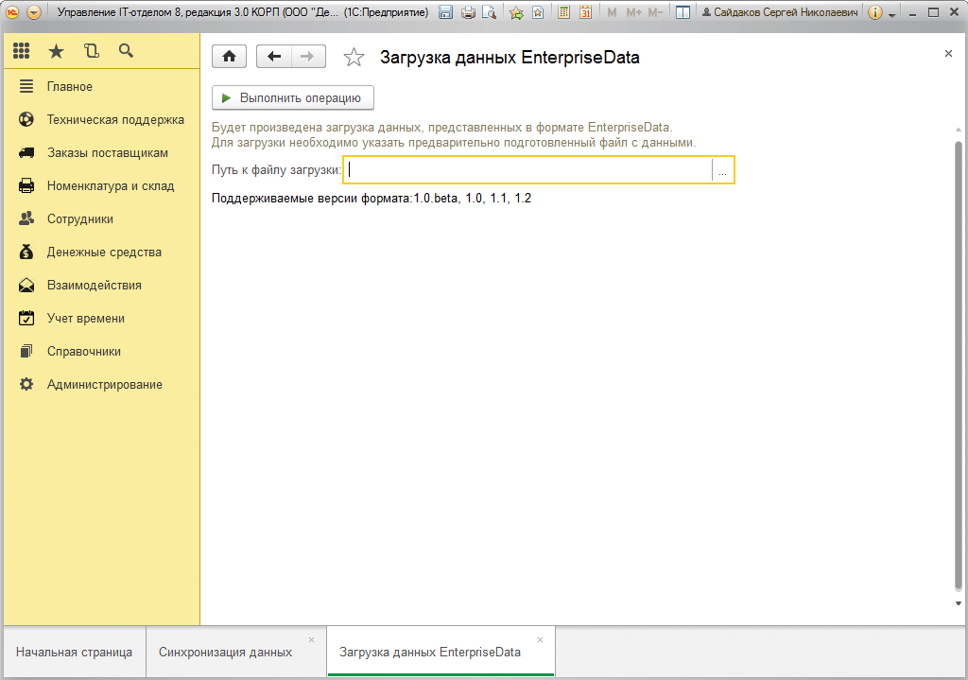968x680 pixels.
Task: Open favorites star in sidebar toolbar
Action: 56,51
